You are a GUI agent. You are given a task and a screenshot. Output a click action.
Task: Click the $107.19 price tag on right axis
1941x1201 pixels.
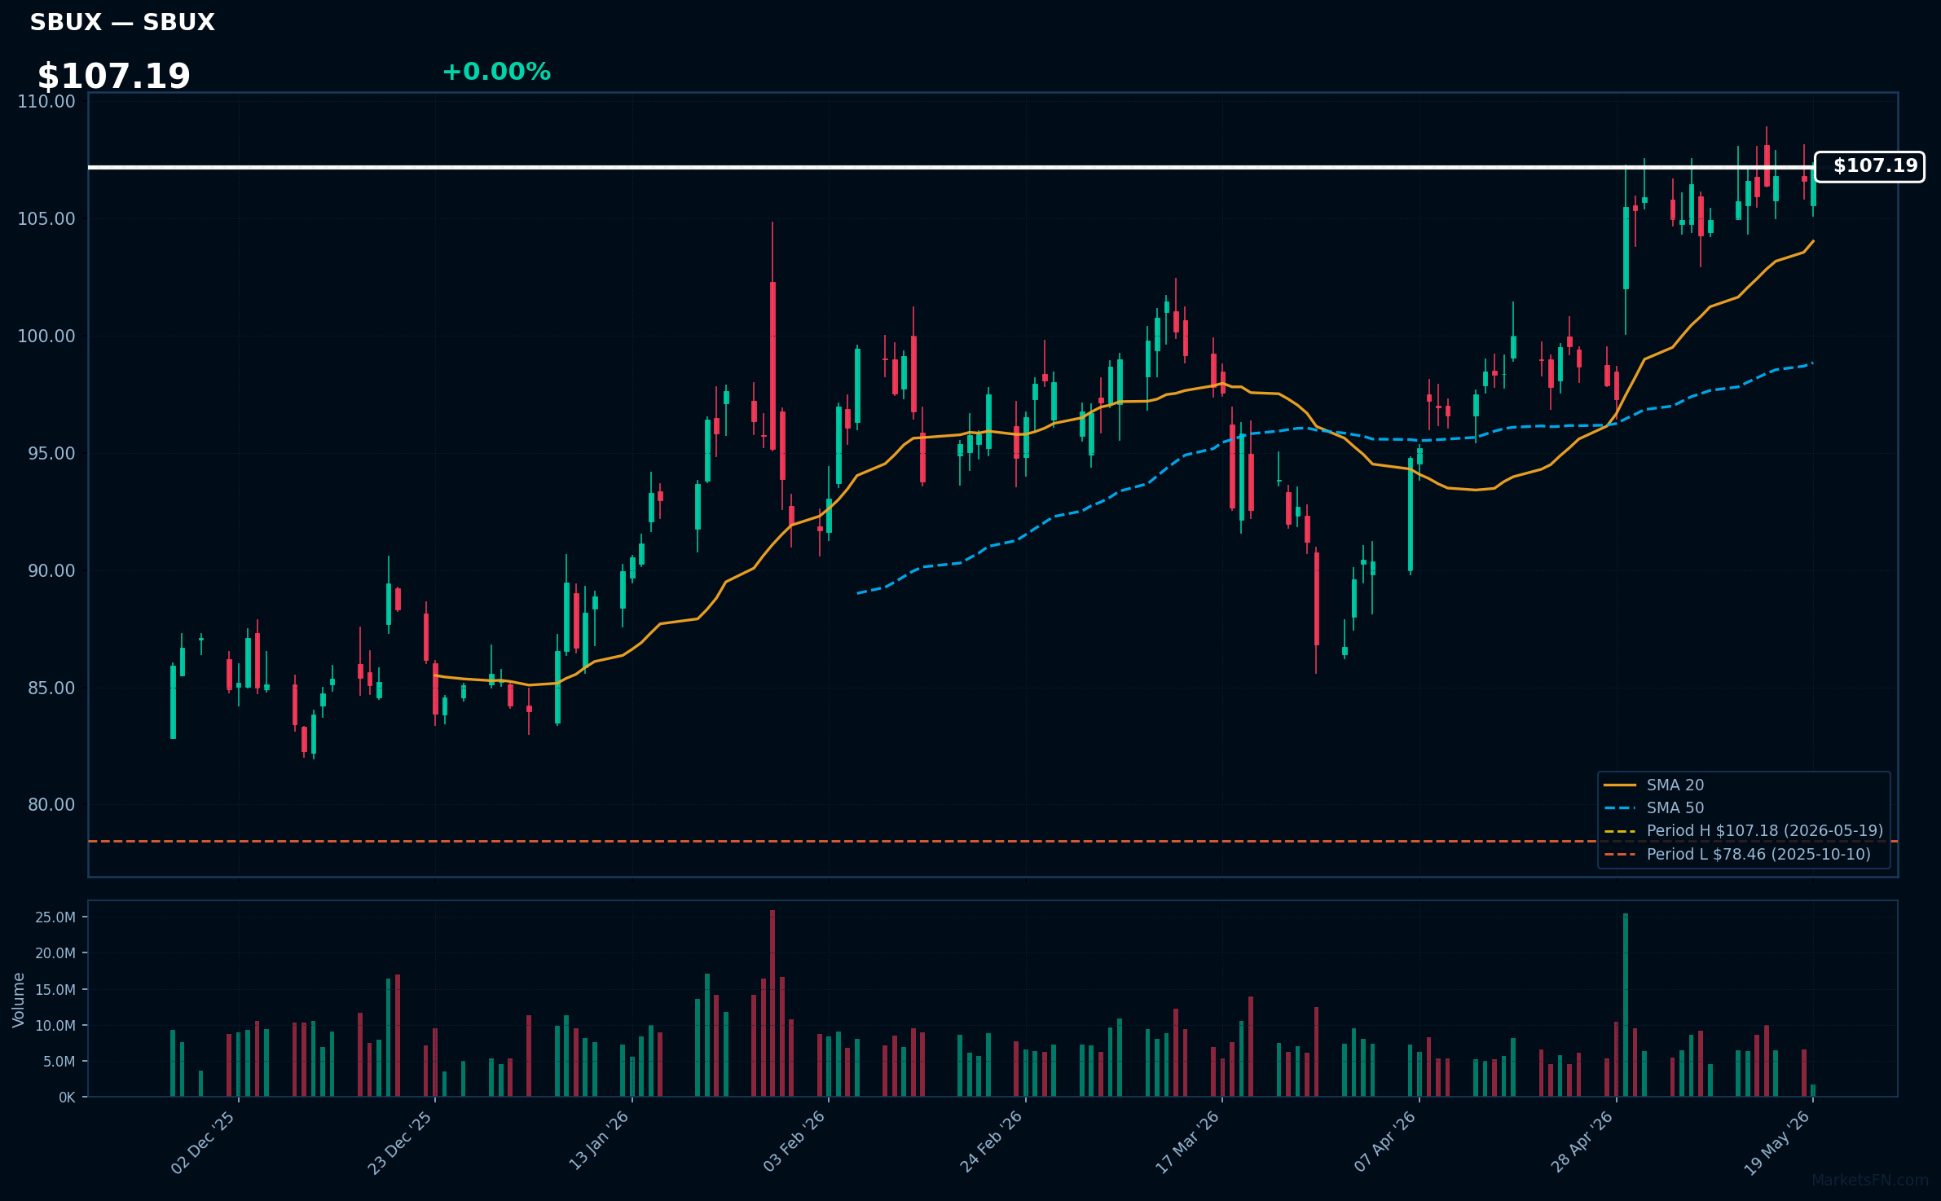pyautogui.click(x=1869, y=166)
